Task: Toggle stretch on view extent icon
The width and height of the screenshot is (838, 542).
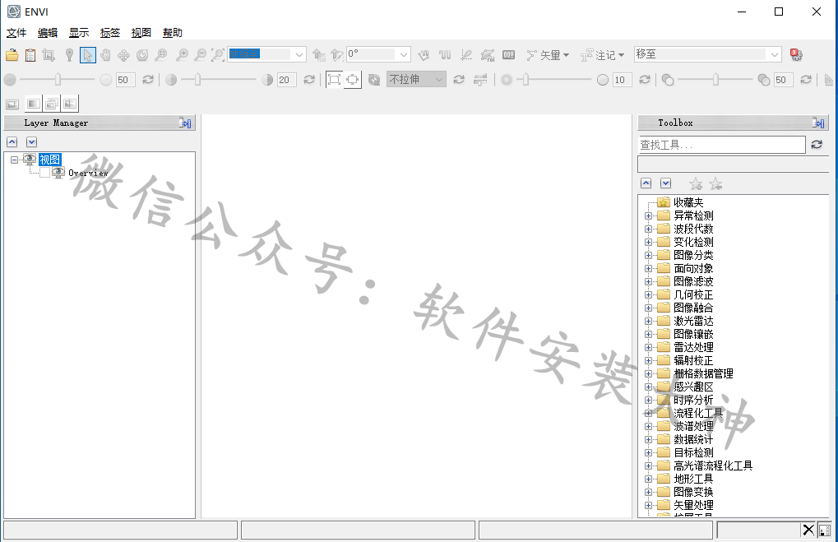Action: (352, 80)
